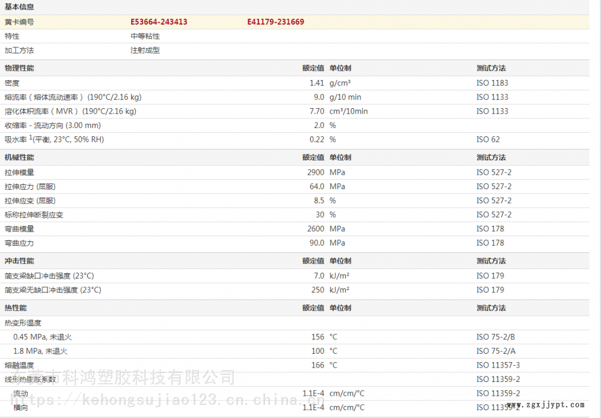Click the 物理性能 section heading

pos(19,68)
